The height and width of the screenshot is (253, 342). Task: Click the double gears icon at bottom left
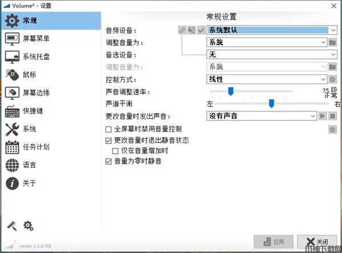pos(28,226)
